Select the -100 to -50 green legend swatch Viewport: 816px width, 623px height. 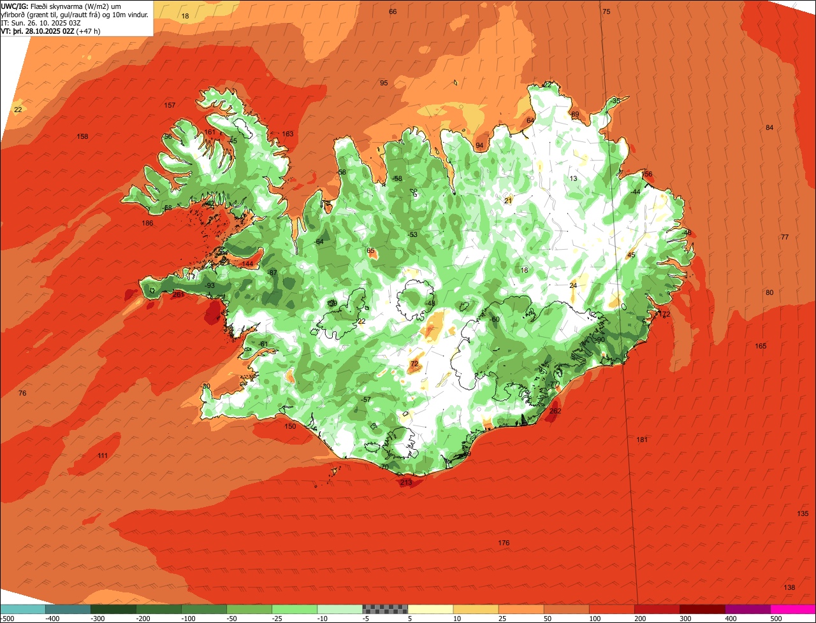coord(203,609)
